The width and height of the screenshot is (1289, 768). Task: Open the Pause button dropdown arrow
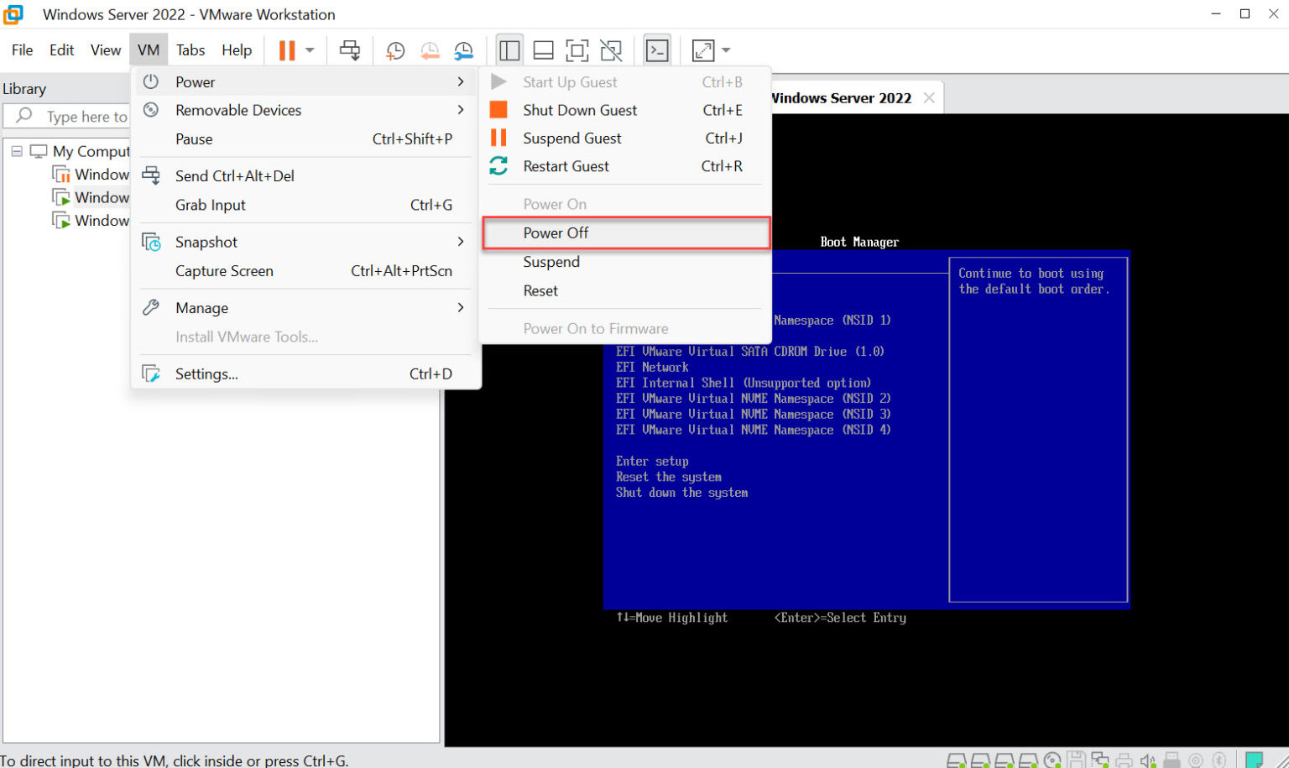click(311, 50)
